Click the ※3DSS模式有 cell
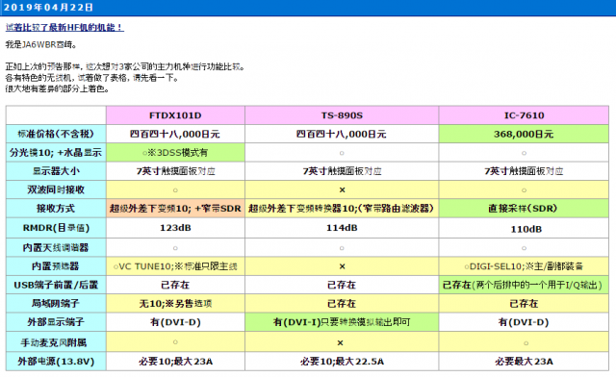The height and width of the screenshot is (377, 616). point(175,152)
